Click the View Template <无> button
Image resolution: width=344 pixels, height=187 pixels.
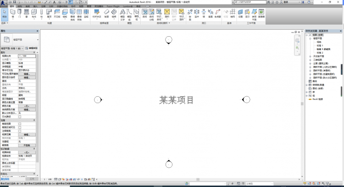click(27, 152)
